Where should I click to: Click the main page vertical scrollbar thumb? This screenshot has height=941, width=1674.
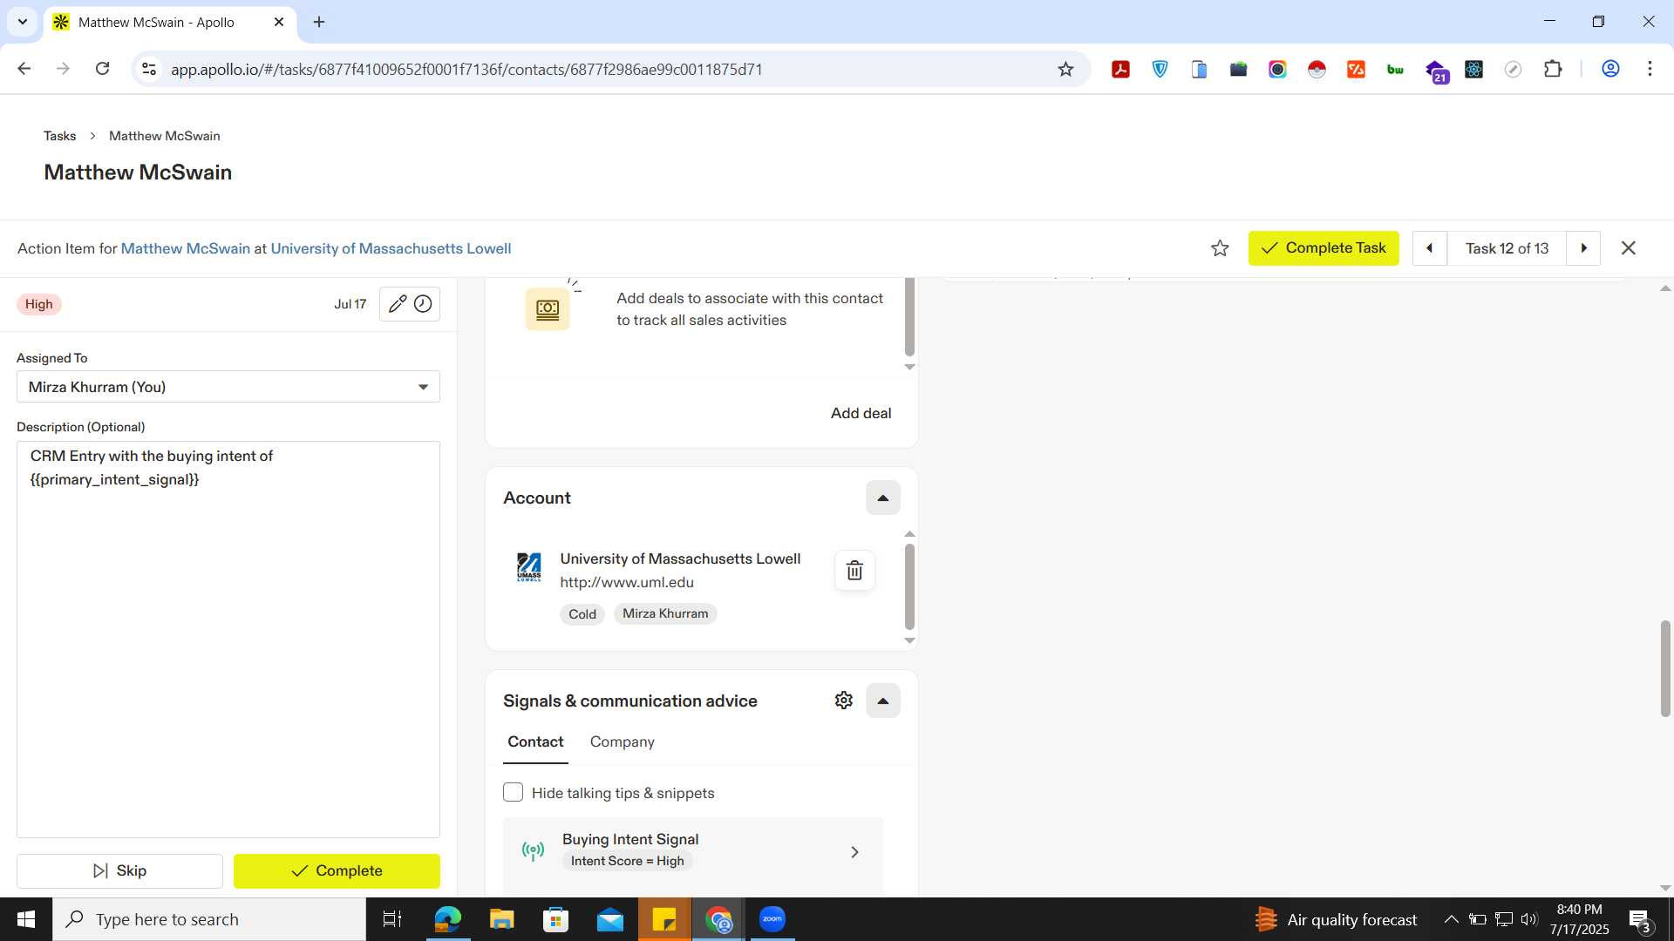[1665, 668]
